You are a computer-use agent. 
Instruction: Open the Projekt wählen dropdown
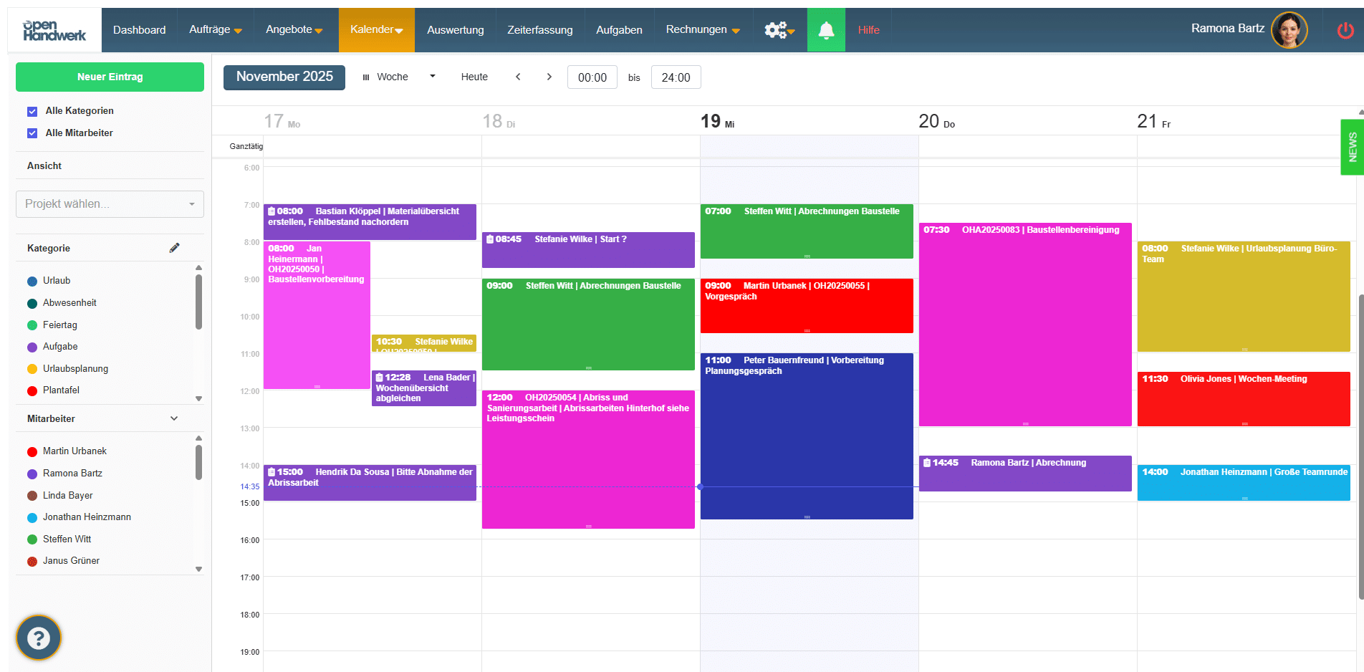110,204
